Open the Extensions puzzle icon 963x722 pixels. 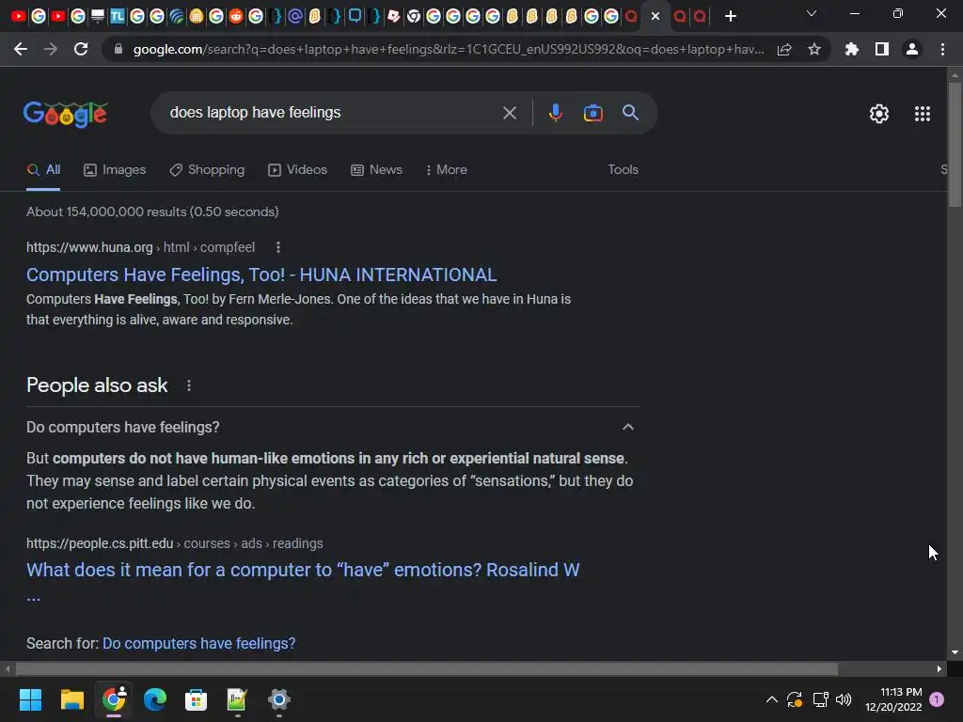click(x=852, y=49)
